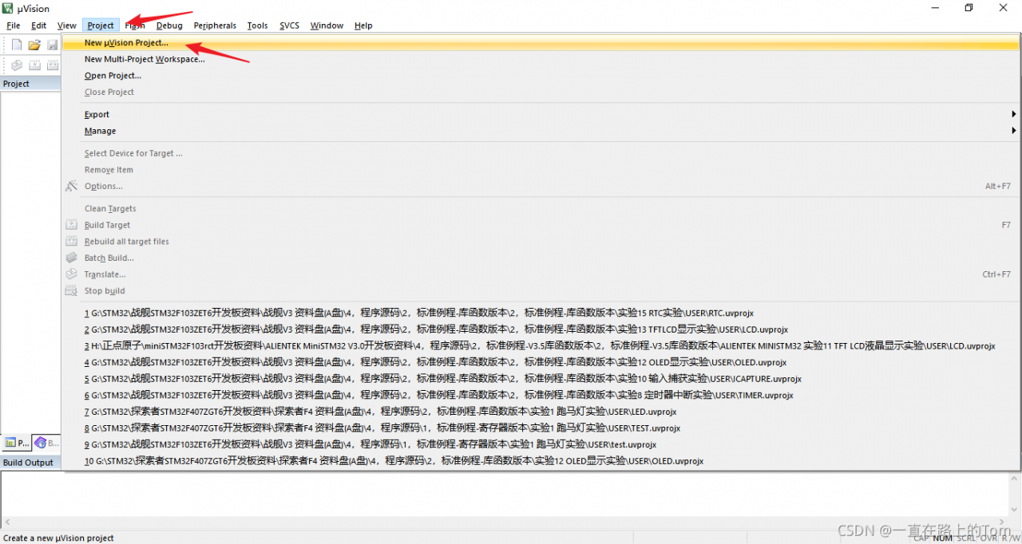Click the Translate... entry
This screenshot has width=1022, height=544.
(x=541, y=274)
